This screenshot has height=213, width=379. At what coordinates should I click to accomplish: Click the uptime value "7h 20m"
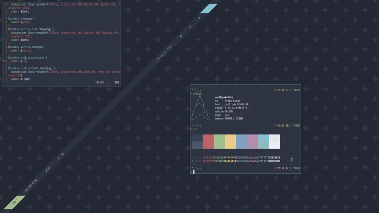pyautogui.click(x=229, y=112)
